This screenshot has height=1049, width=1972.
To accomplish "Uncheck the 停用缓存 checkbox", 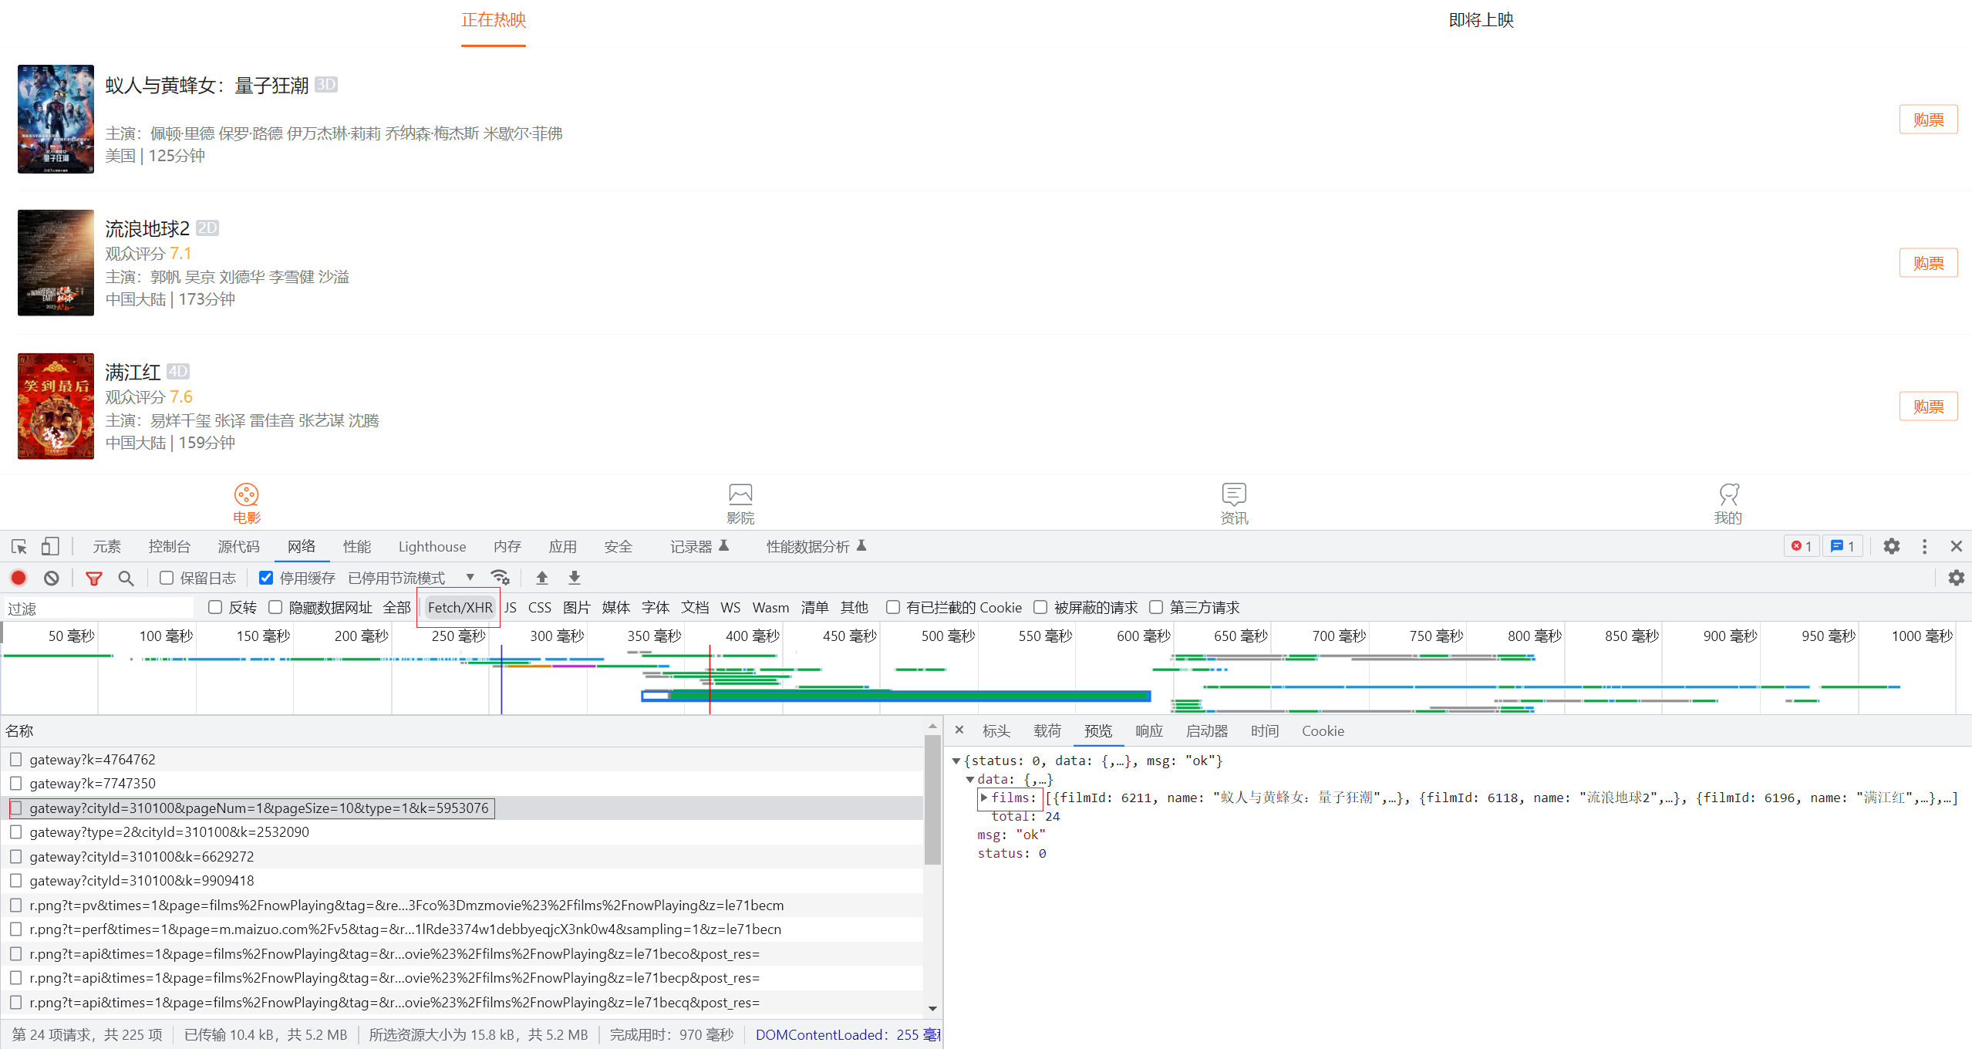I will pyautogui.click(x=266, y=578).
